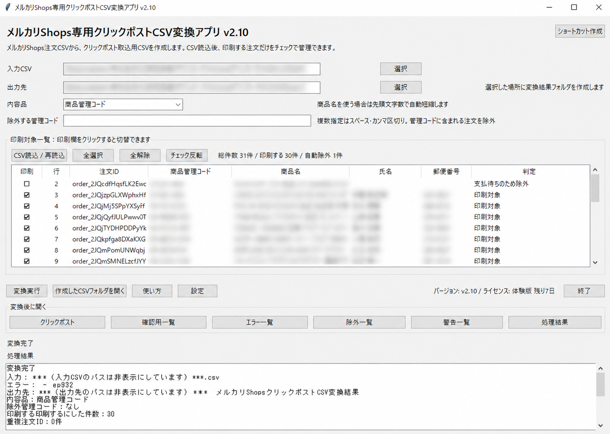Click the 全選択 button
Screen dimensions: 610x434
click(93, 155)
